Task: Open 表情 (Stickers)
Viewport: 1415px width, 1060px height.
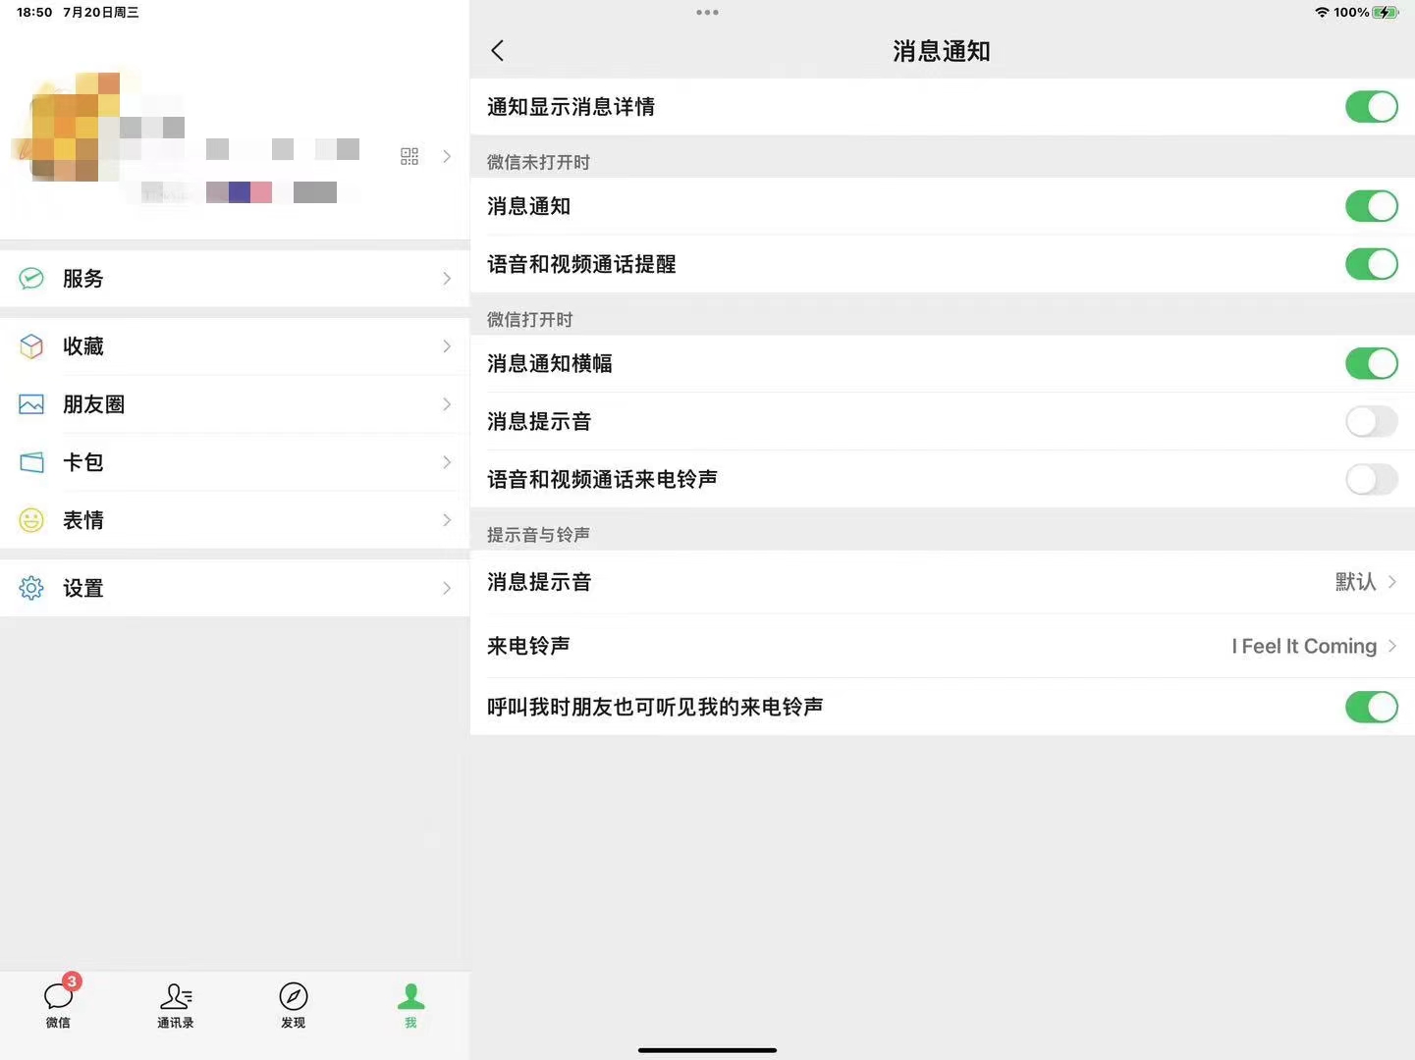Action: (235, 519)
